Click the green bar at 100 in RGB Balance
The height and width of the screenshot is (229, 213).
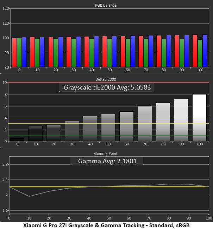point(200,53)
